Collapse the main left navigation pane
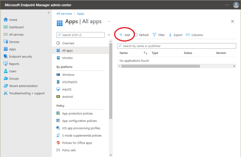Image resolution: width=241 pixels, height=157 pixels. [49, 13]
